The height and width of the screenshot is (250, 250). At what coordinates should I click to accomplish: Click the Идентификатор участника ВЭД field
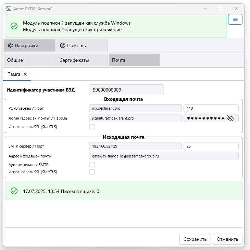(x=126, y=90)
